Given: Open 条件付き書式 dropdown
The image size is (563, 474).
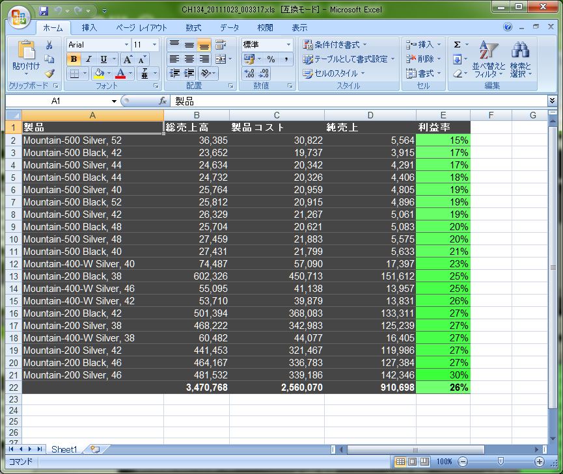Looking at the screenshot, I should point(335,45).
